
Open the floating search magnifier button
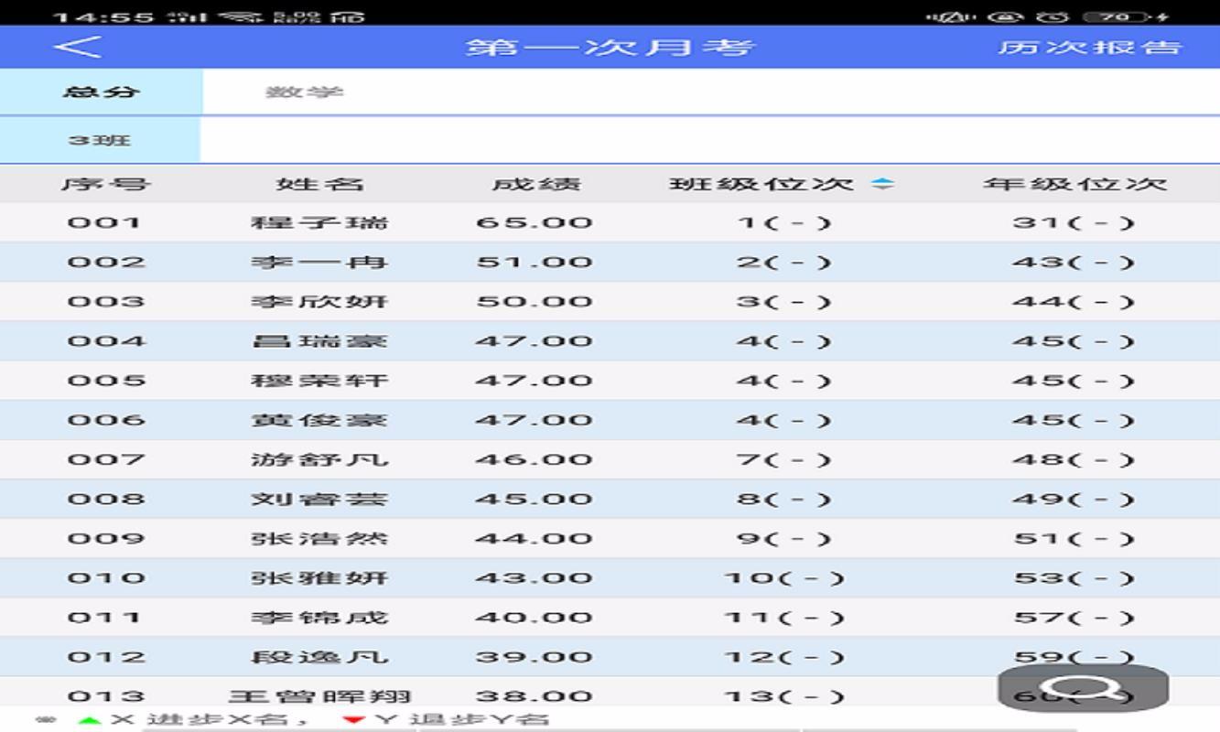(x=1083, y=689)
